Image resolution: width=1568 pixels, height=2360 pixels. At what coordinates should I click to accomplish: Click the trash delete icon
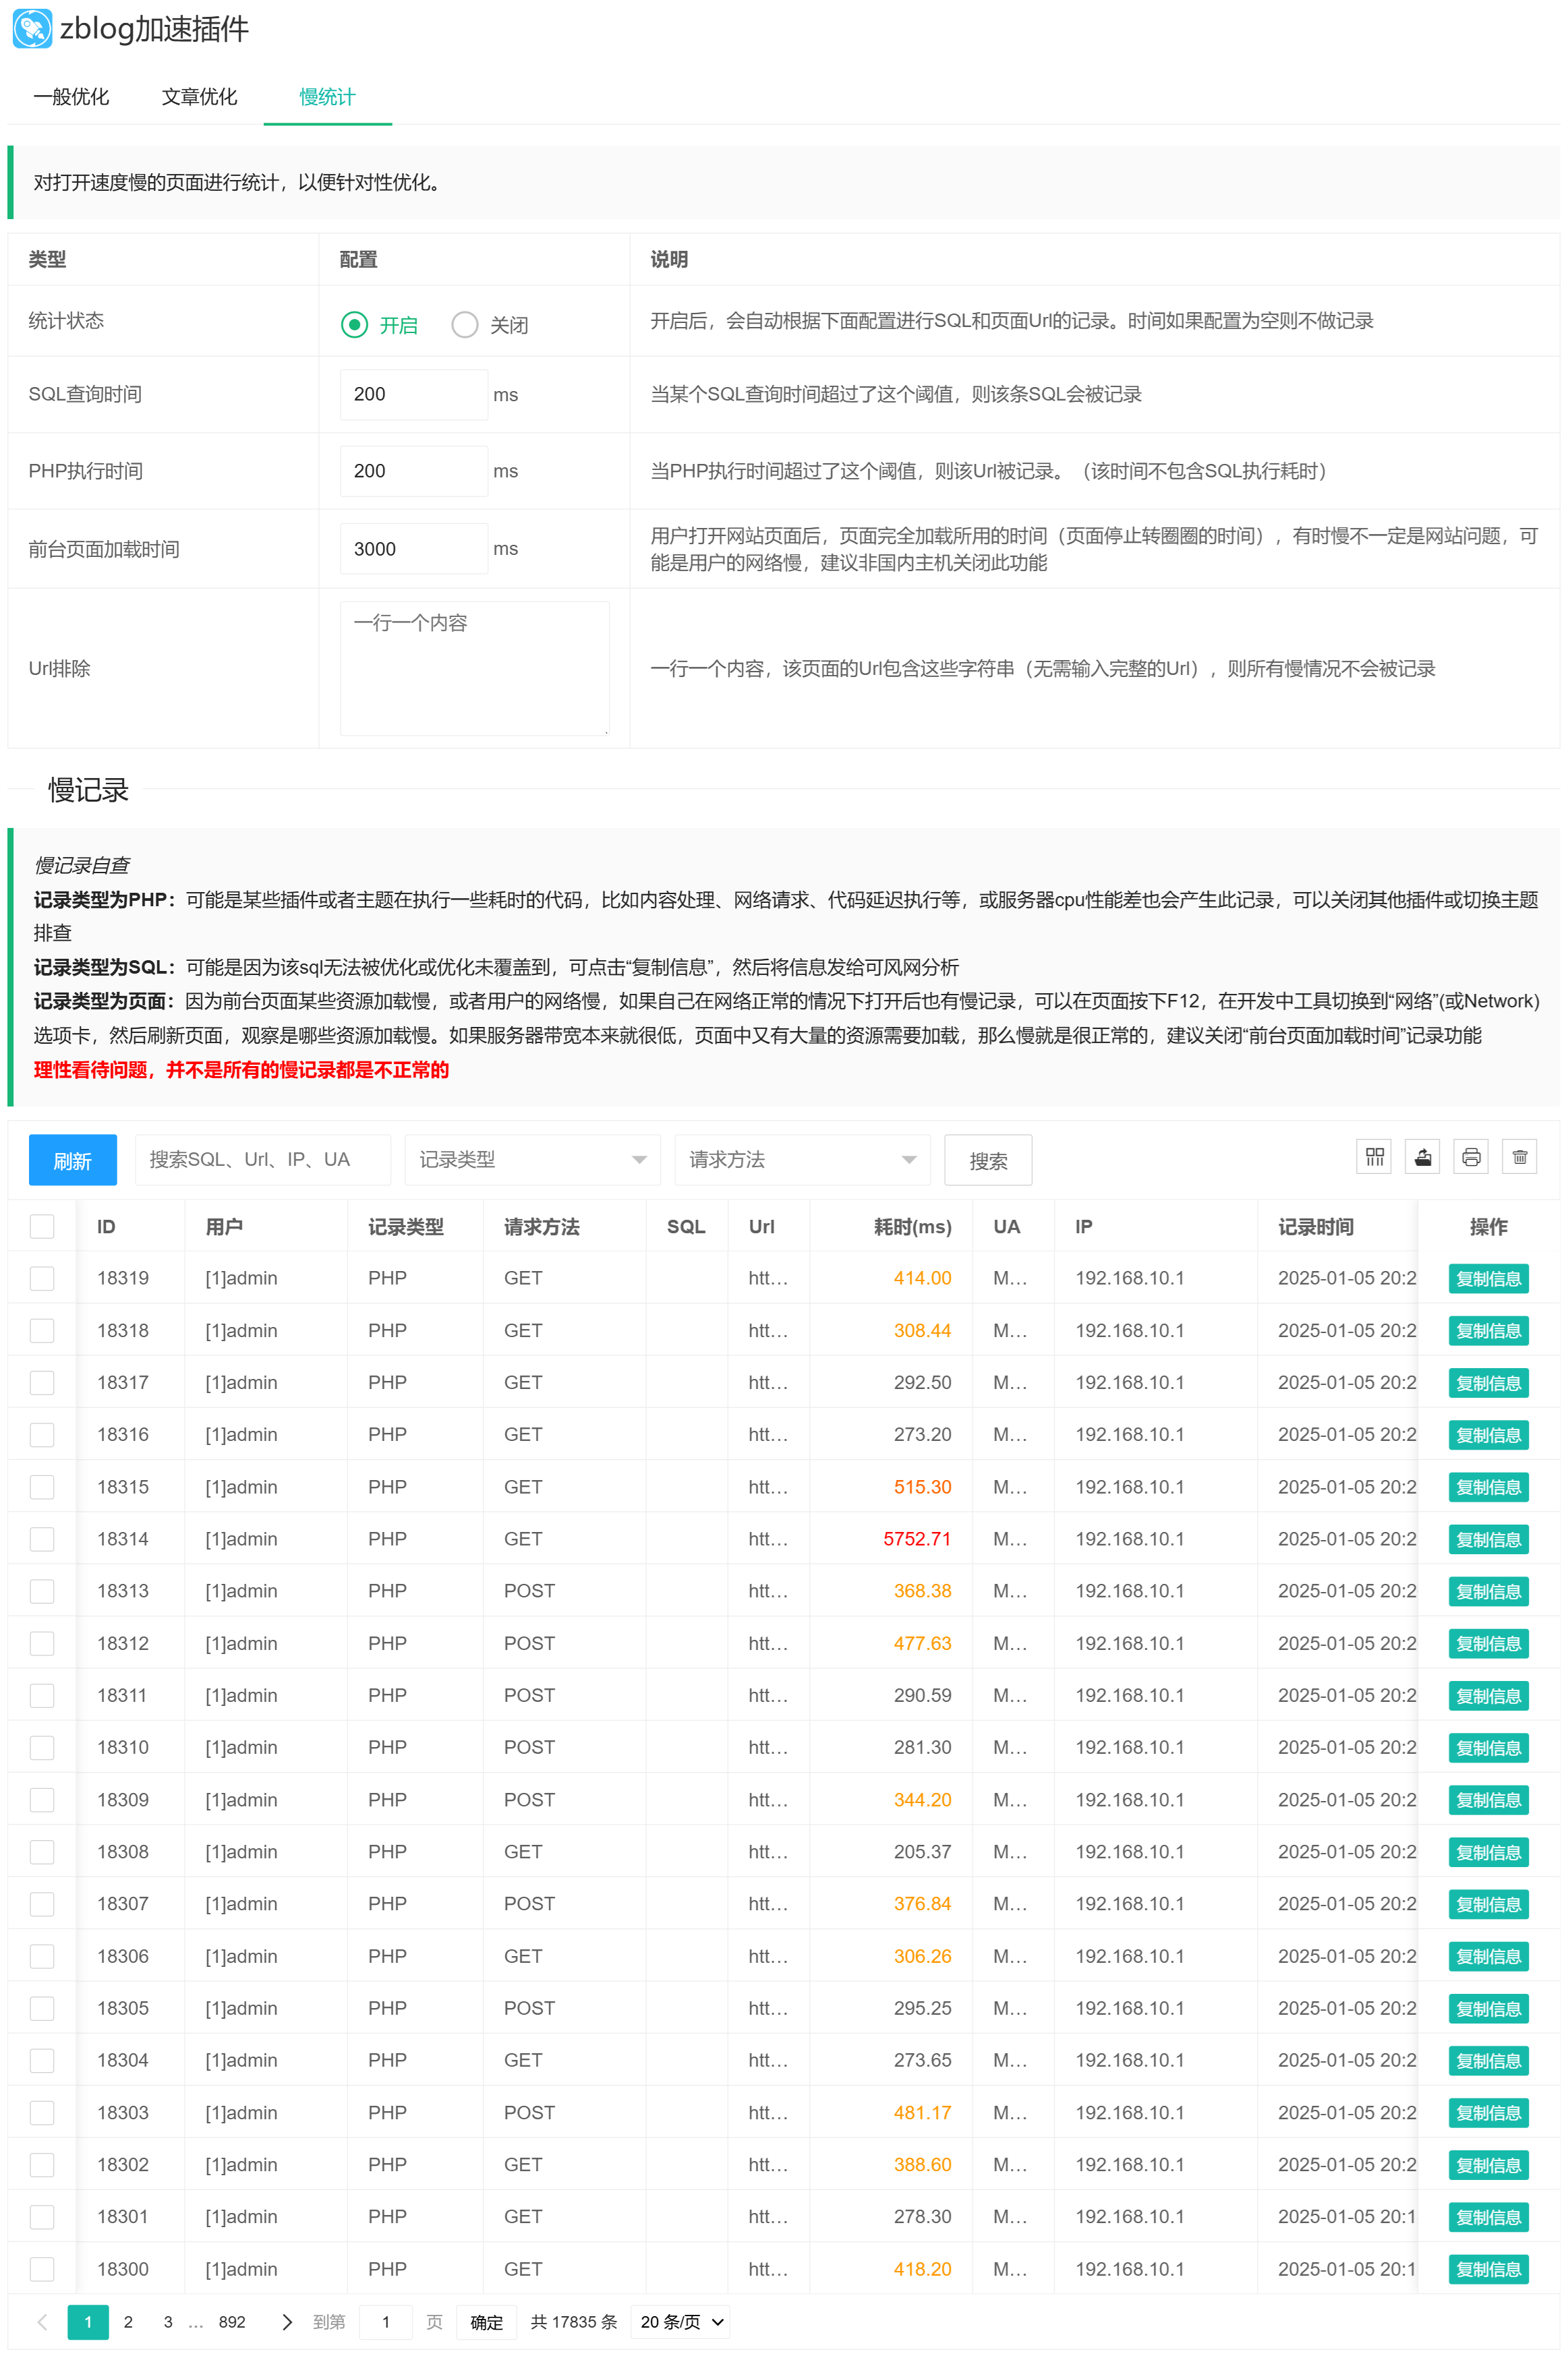coord(1519,1156)
